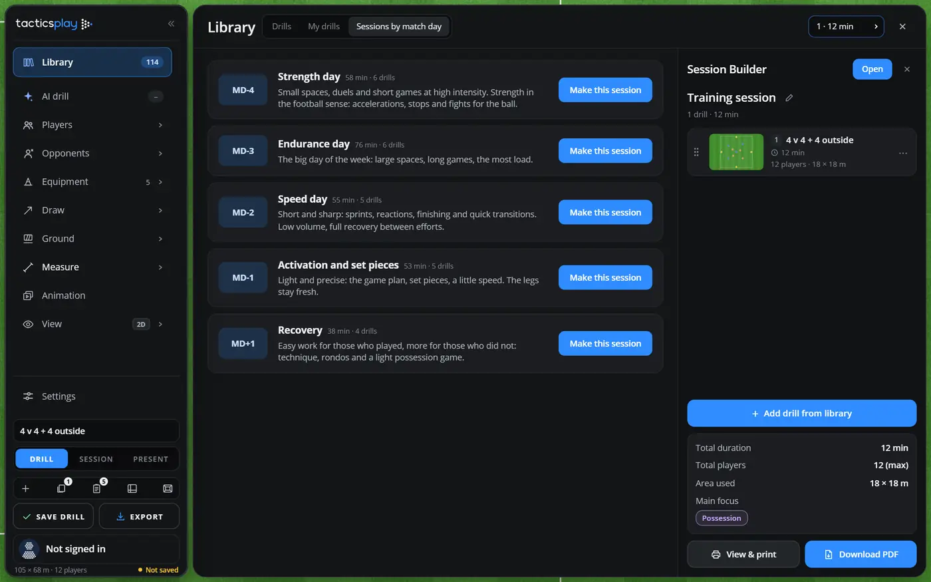Click the Animation icon in the sidebar
Image resolution: width=931 pixels, height=582 pixels.
pos(28,295)
